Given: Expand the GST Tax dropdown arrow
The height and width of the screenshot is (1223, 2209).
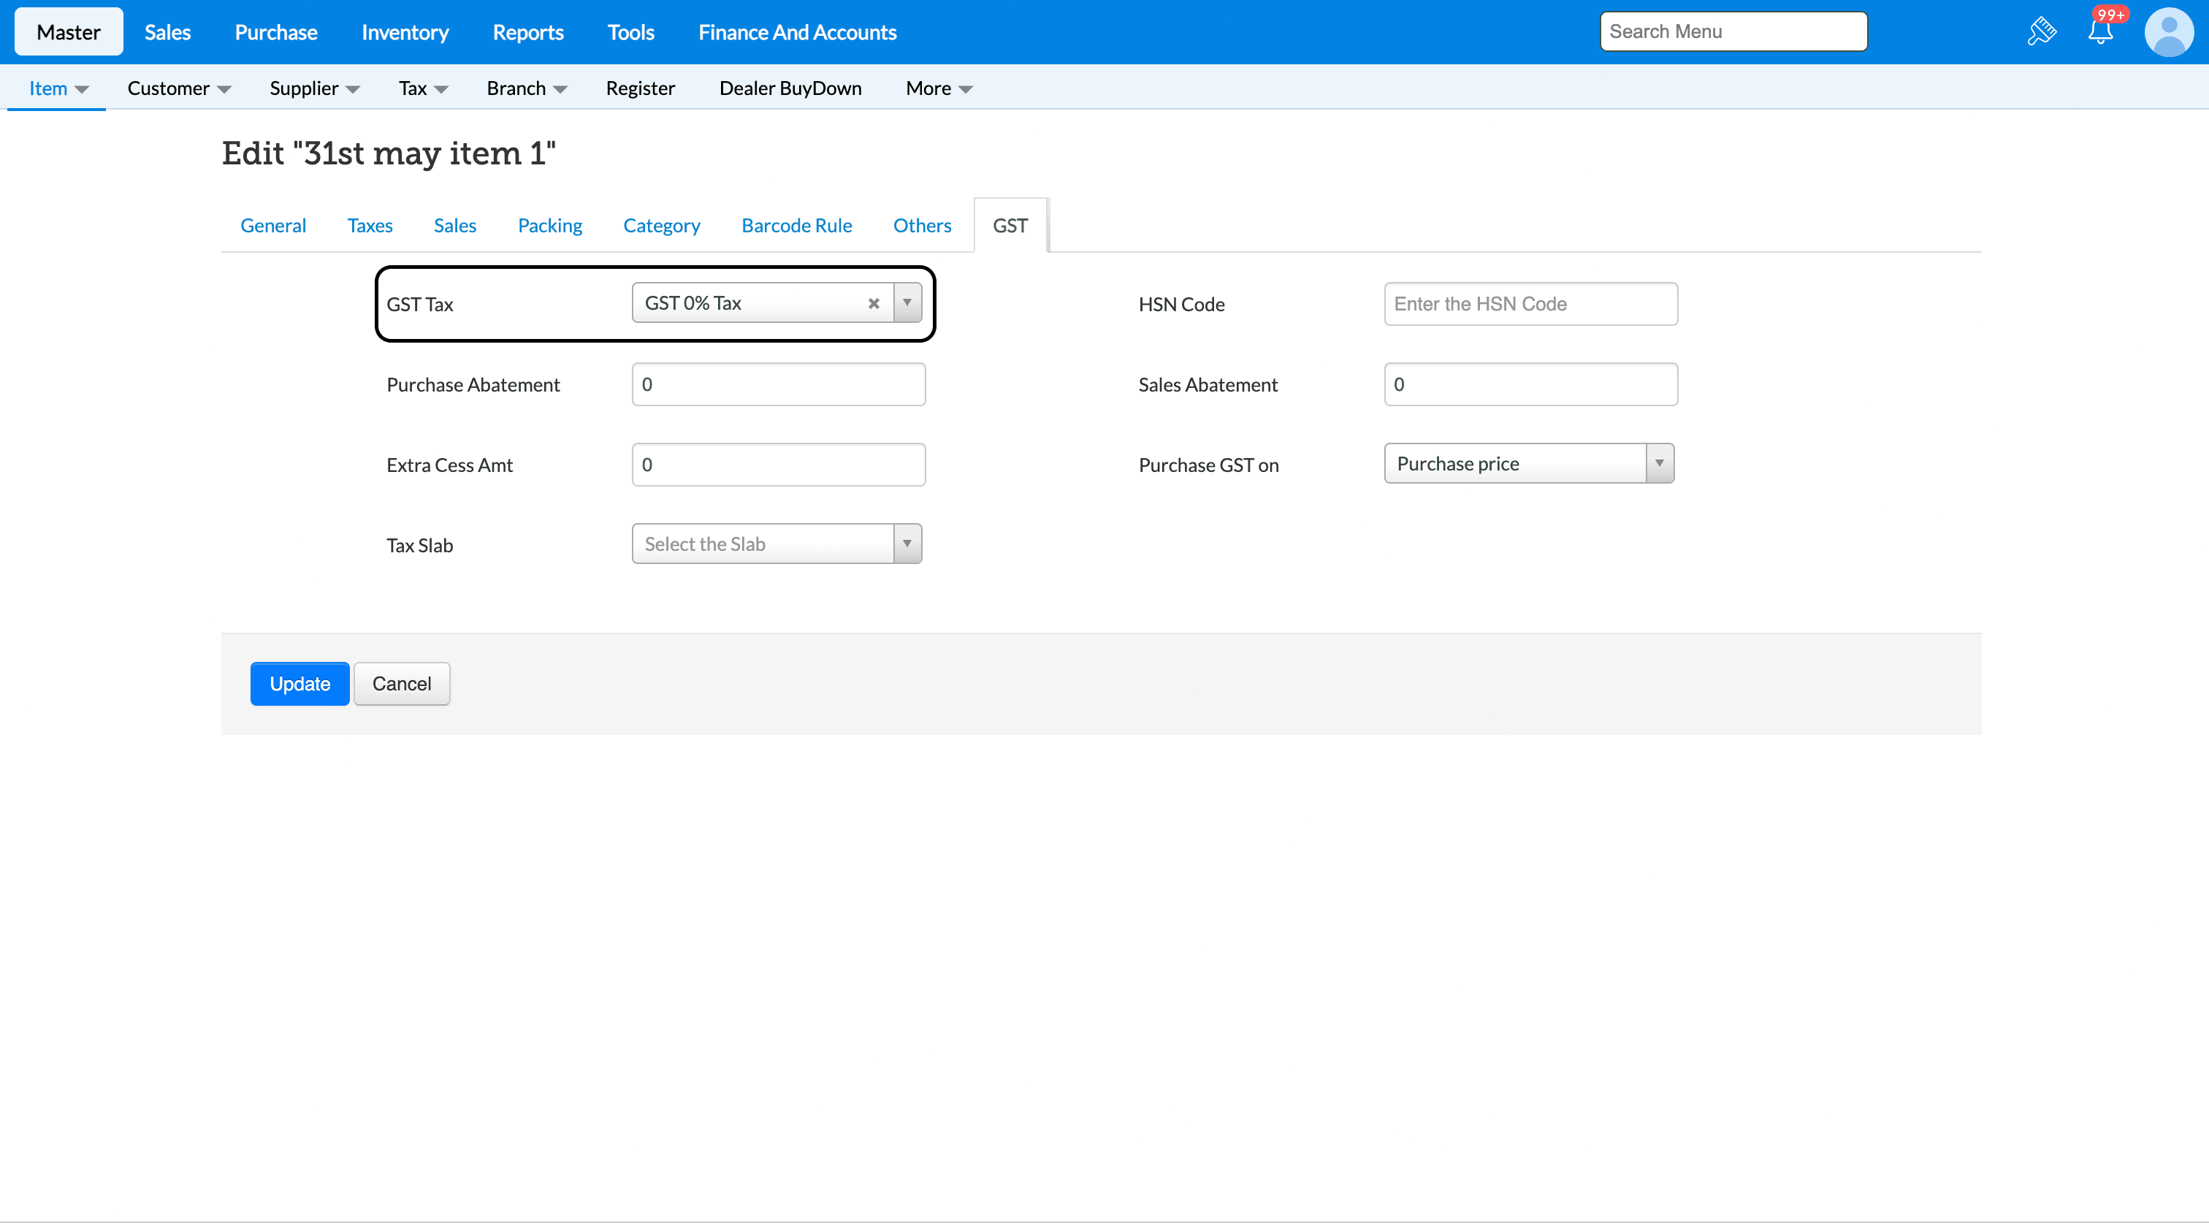Looking at the screenshot, I should pyautogui.click(x=907, y=302).
